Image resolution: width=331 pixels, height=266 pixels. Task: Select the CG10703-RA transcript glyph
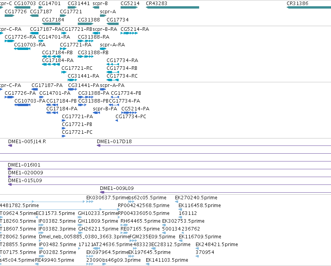(22, 49)
